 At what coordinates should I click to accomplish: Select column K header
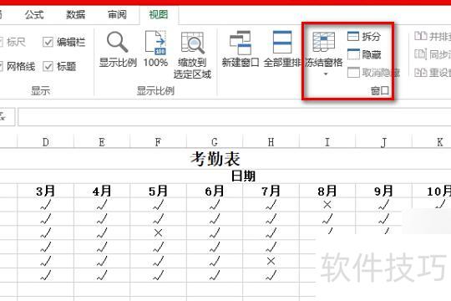tap(432, 141)
